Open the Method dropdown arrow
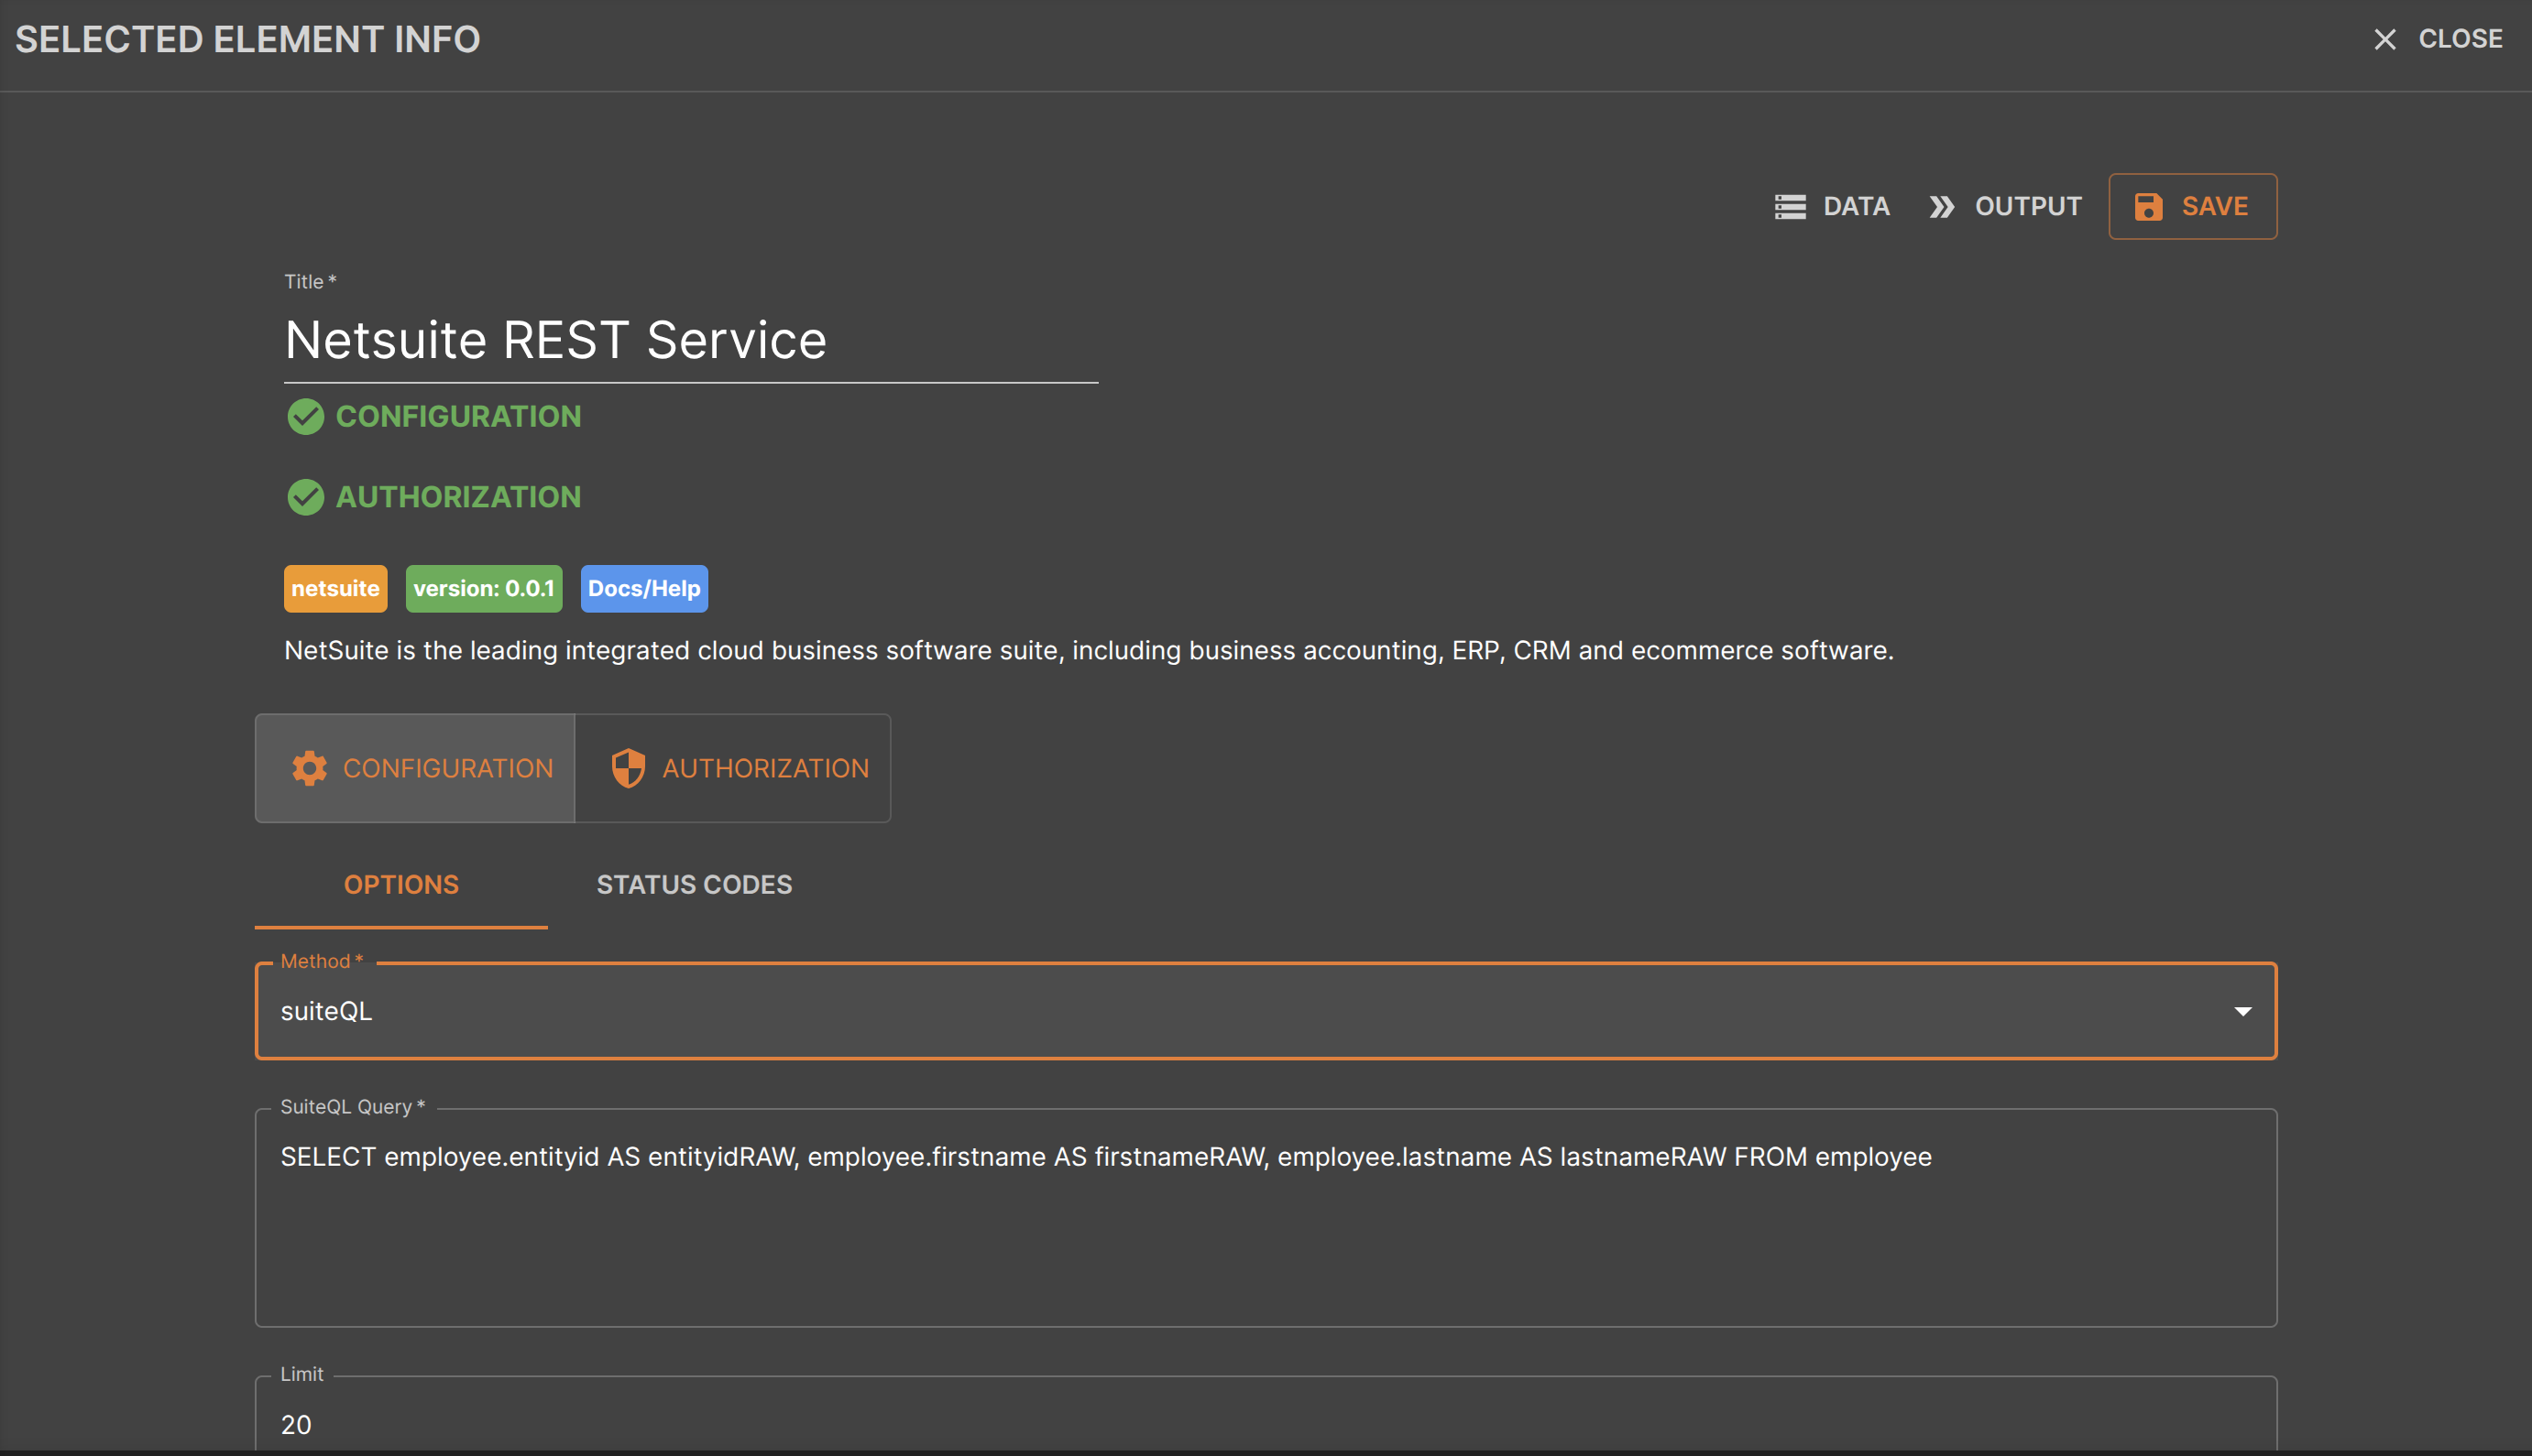Viewport: 2532px width, 1456px height. [2243, 1011]
